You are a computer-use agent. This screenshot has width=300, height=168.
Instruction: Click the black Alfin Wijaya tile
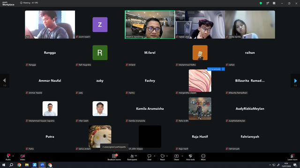coord(150,137)
